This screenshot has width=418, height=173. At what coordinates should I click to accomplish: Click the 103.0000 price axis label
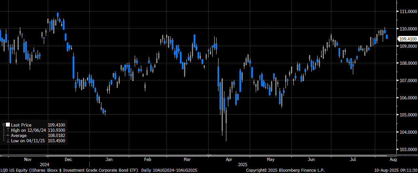point(408,149)
